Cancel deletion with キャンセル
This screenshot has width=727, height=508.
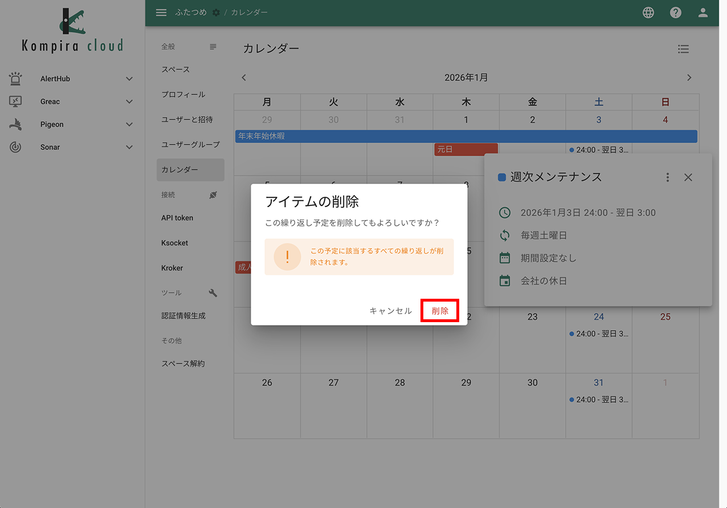tap(391, 310)
